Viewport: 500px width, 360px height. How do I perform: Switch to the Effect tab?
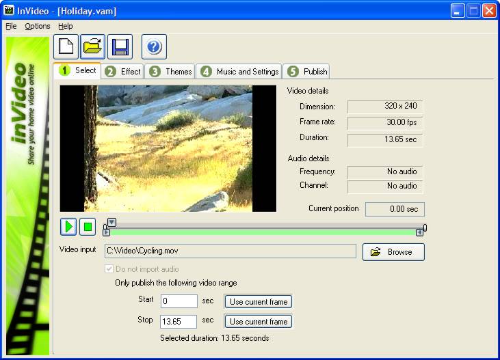pyautogui.click(x=123, y=71)
